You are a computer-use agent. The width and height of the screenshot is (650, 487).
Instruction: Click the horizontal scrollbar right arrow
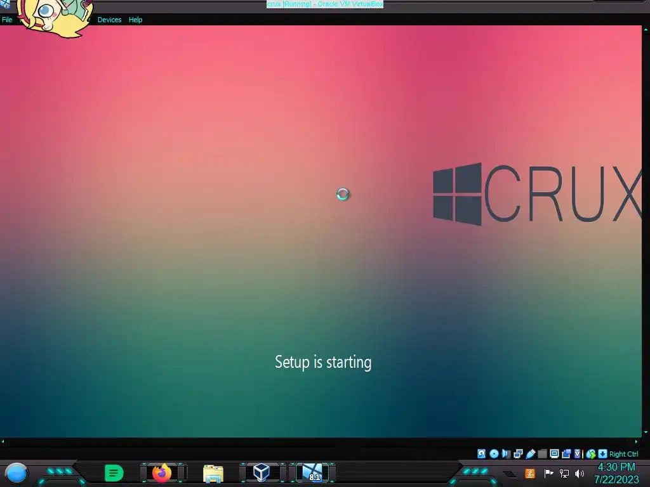coord(637,442)
